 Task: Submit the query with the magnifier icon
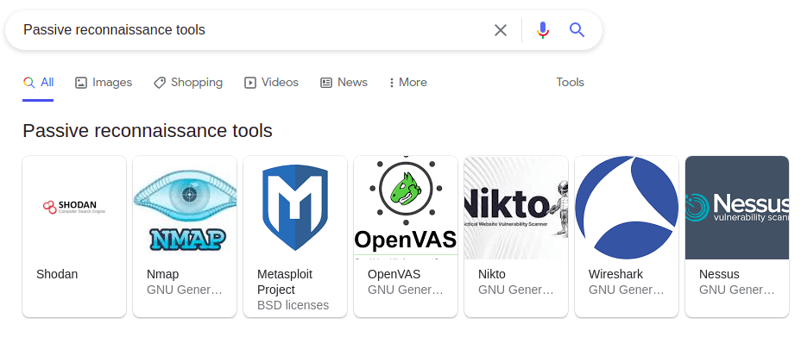pos(577,30)
